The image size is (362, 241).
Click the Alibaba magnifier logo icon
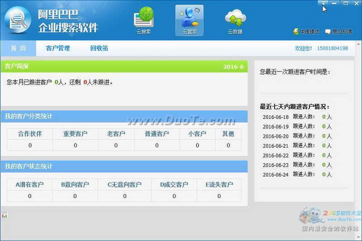pos(18,19)
